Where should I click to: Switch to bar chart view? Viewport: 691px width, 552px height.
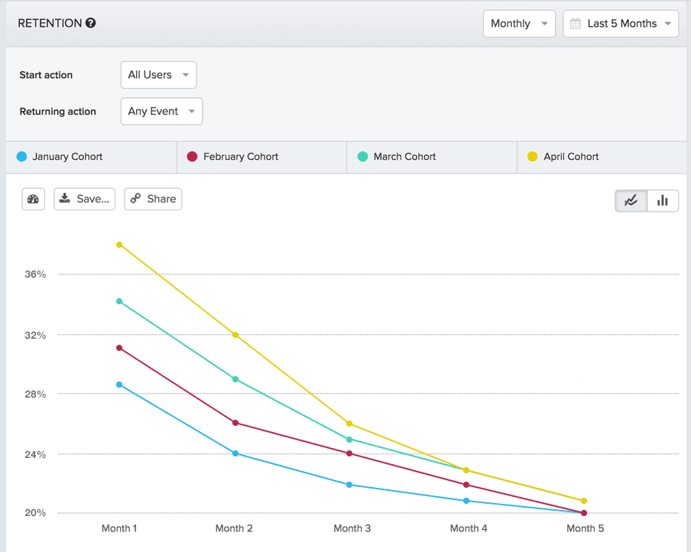663,200
